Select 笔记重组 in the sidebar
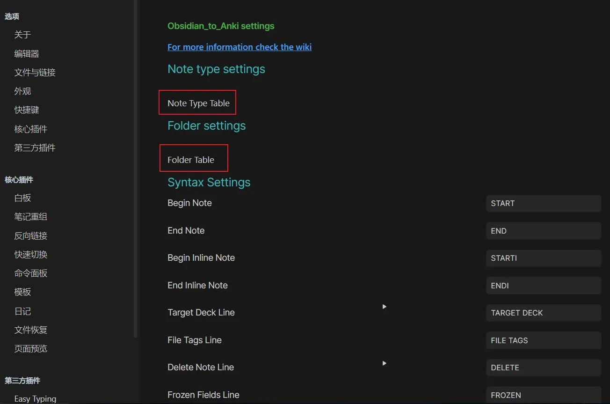This screenshot has width=610, height=404. pyautogui.click(x=31, y=217)
